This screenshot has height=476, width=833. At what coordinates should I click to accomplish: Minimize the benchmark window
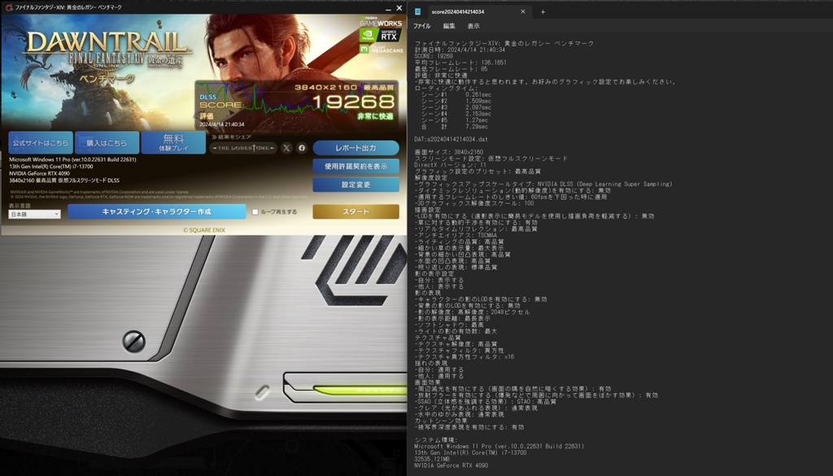[388, 8]
